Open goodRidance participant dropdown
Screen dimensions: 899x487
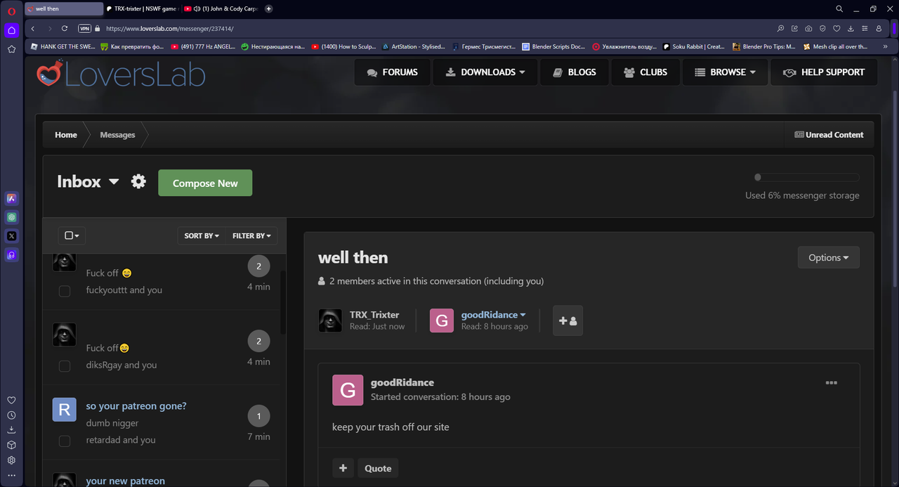(494, 315)
